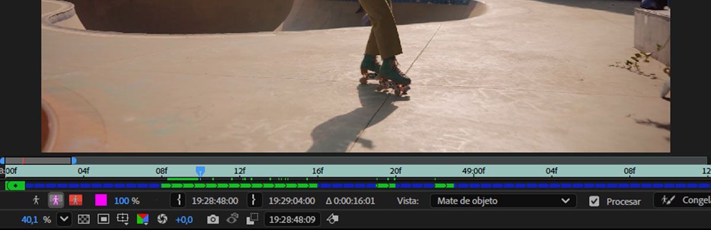Open Region of Interest icon menu
This screenshot has height=230, width=711.
123,219
